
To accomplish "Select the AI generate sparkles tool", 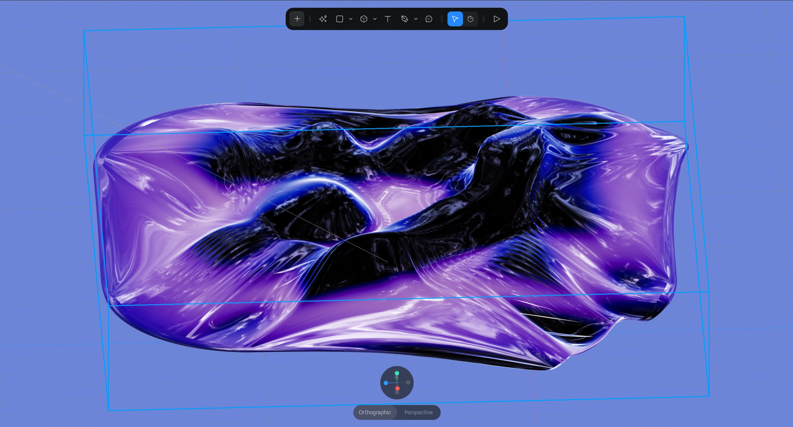I will pyautogui.click(x=323, y=19).
